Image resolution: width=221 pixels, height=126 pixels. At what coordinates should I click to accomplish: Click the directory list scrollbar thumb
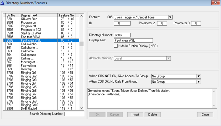81,44
